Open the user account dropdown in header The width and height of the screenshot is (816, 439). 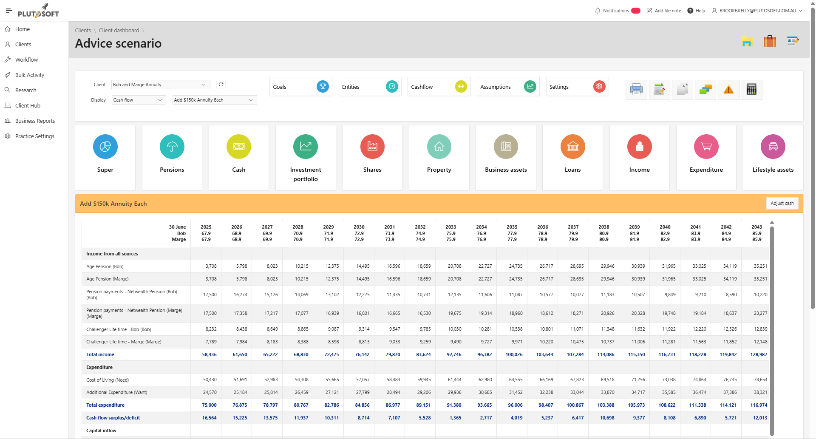757,11
